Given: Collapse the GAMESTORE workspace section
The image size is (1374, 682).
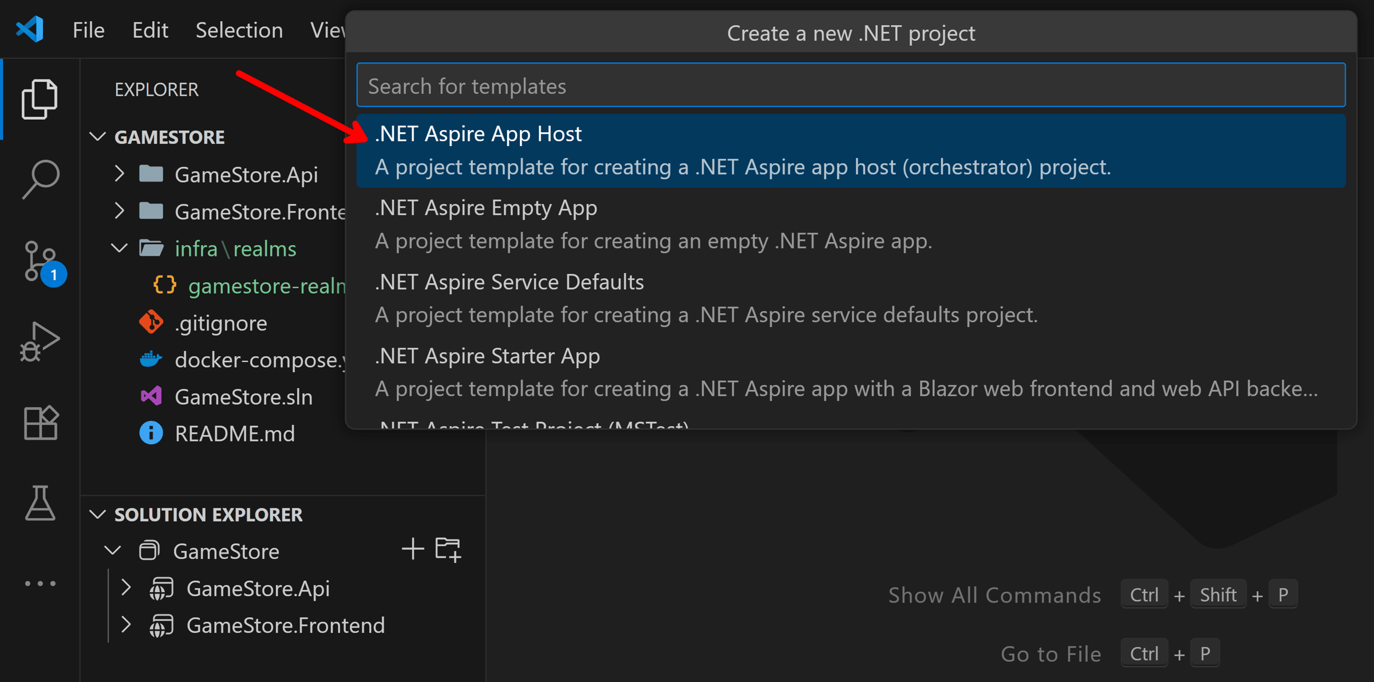Looking at the screenshot, I should [x=98, y=136].
